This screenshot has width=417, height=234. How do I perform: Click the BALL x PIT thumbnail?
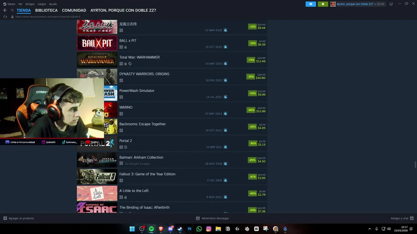point(97,43)
